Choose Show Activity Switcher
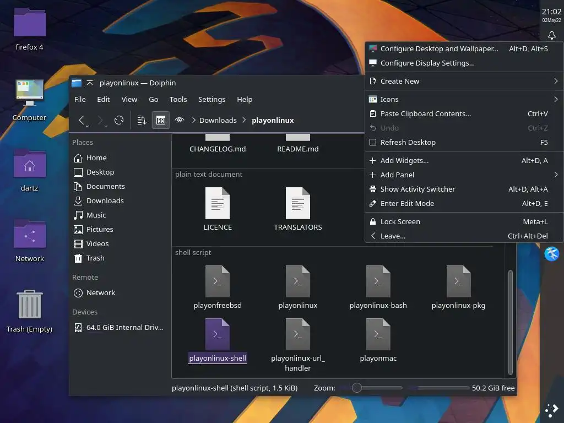This screenshot has width=564, height=423. coord(464,189)
